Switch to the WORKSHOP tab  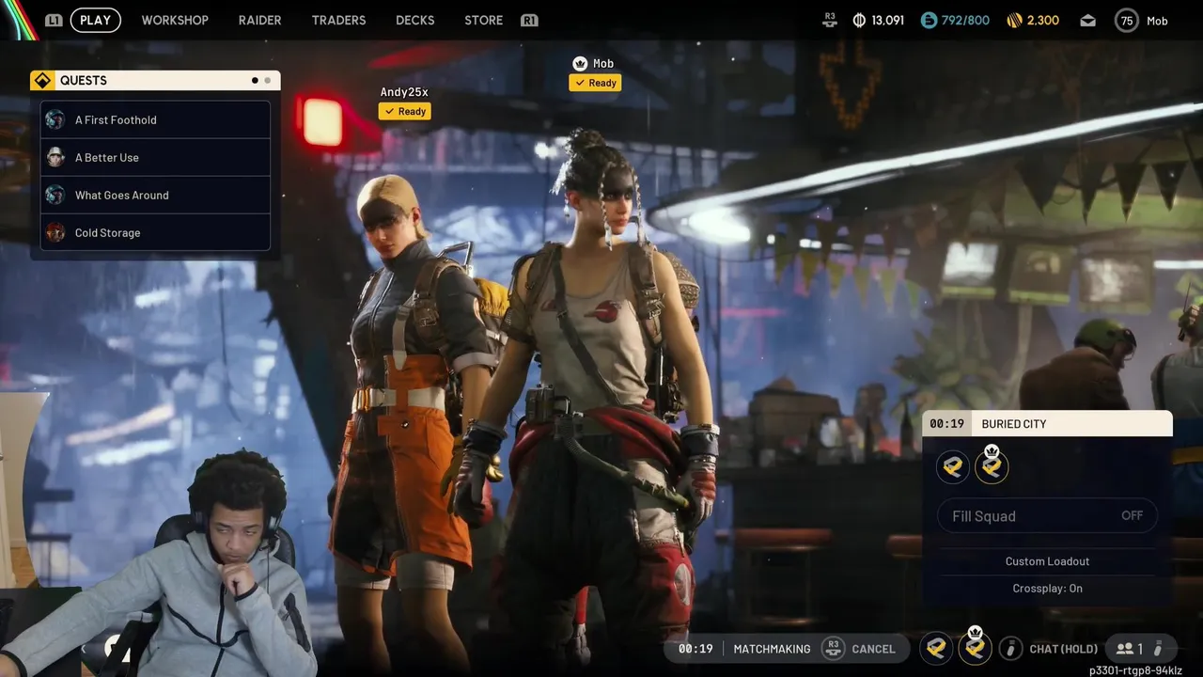pos(175,20)
